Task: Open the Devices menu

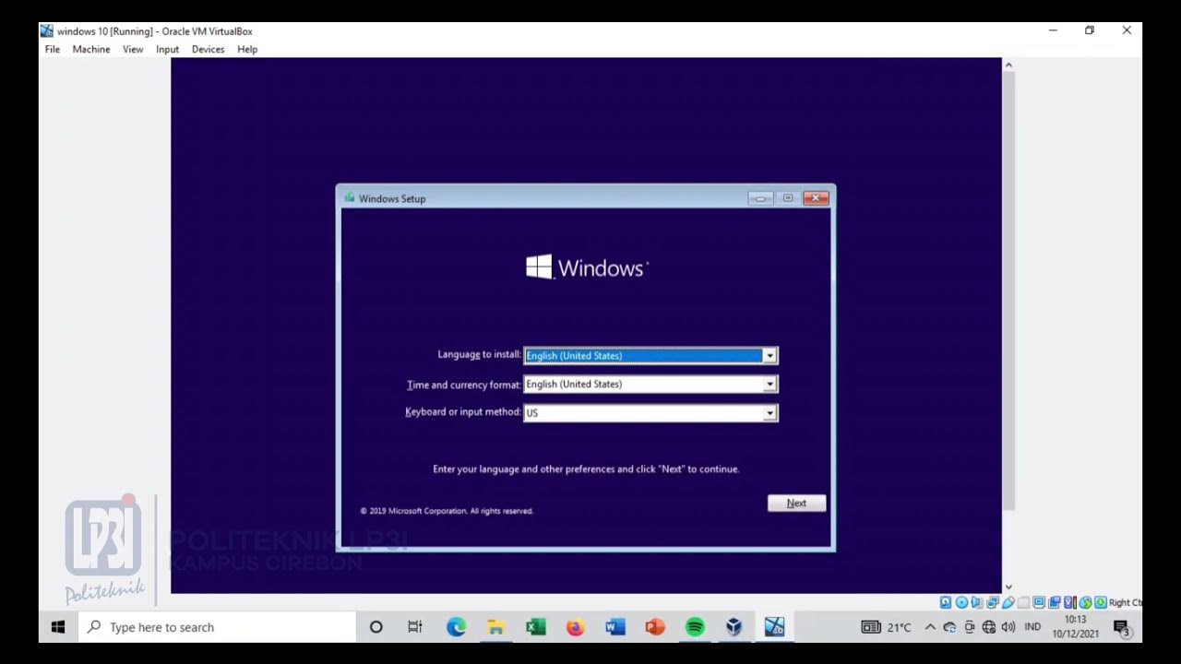Action: pos(208,49)
